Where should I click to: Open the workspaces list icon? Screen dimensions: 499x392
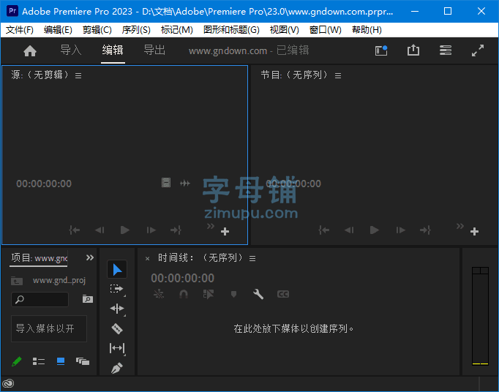point(446,50)
